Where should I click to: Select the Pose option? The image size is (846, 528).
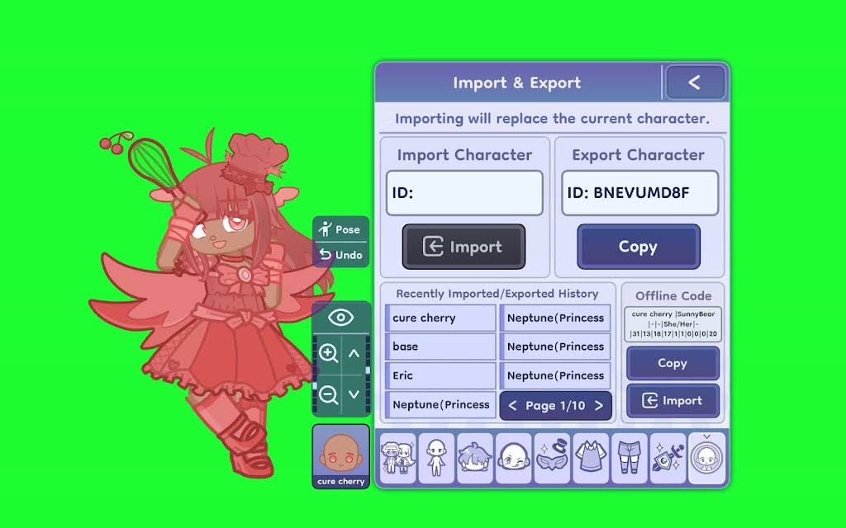(340, 229)
